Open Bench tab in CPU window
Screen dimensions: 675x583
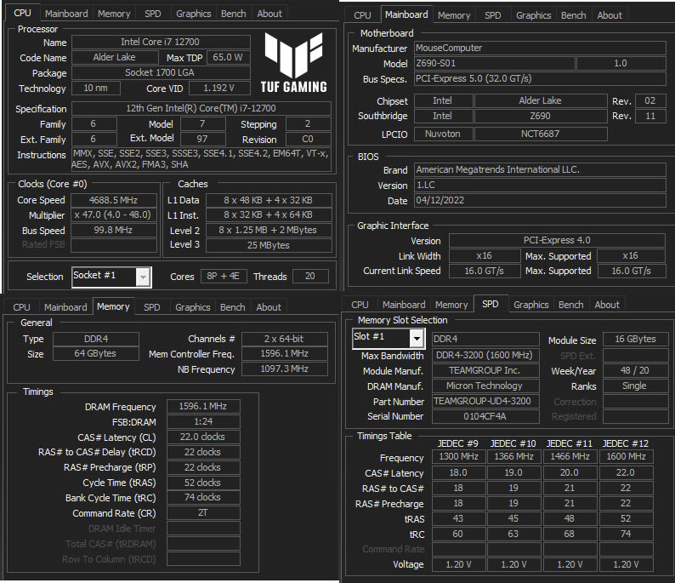point(233,14)
